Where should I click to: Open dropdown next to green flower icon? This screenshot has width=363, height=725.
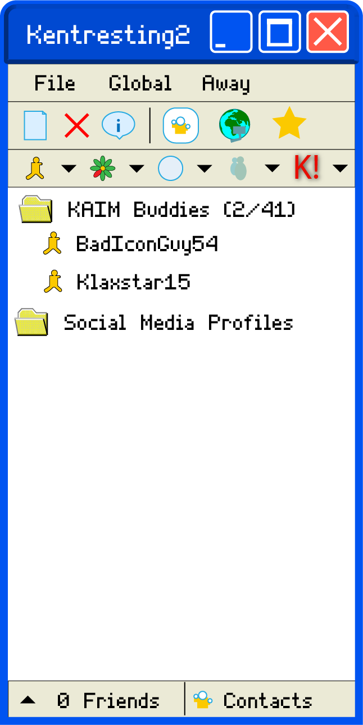137,169
